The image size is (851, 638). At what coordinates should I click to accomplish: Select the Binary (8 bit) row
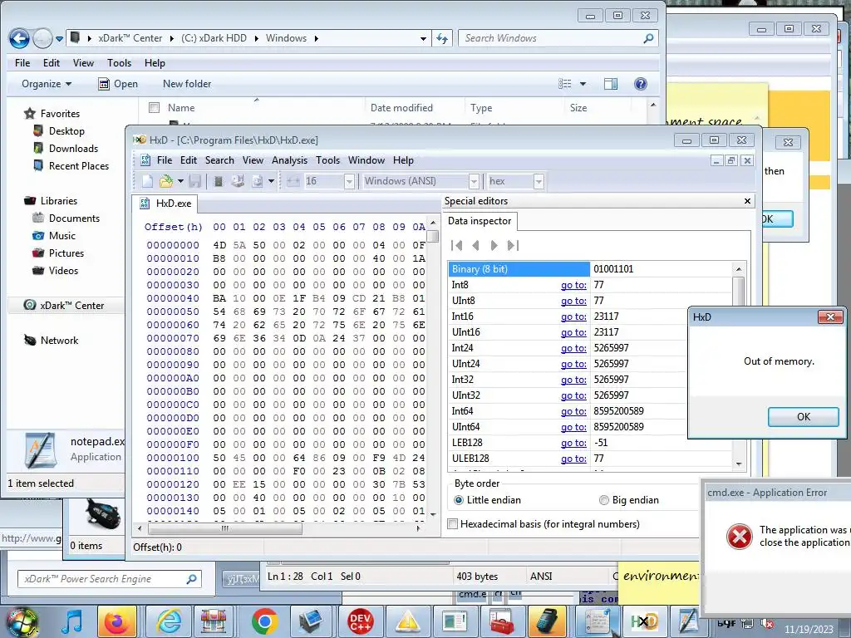[589, 269]
